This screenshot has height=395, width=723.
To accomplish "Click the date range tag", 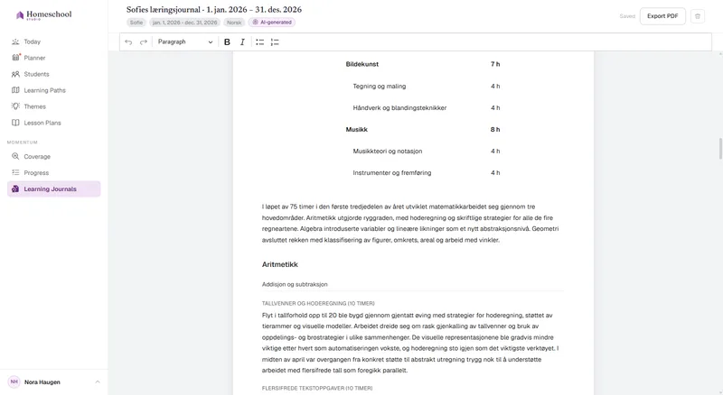I will [184, 23].
